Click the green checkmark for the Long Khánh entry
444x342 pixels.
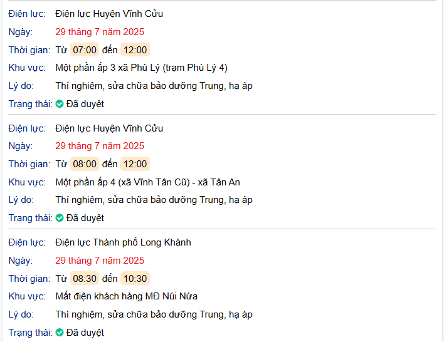point(60,333)
